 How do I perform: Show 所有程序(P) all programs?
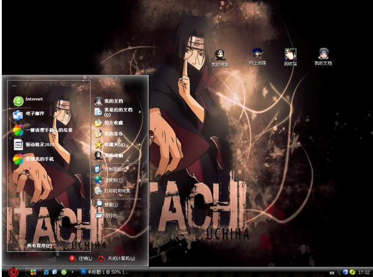39,246
